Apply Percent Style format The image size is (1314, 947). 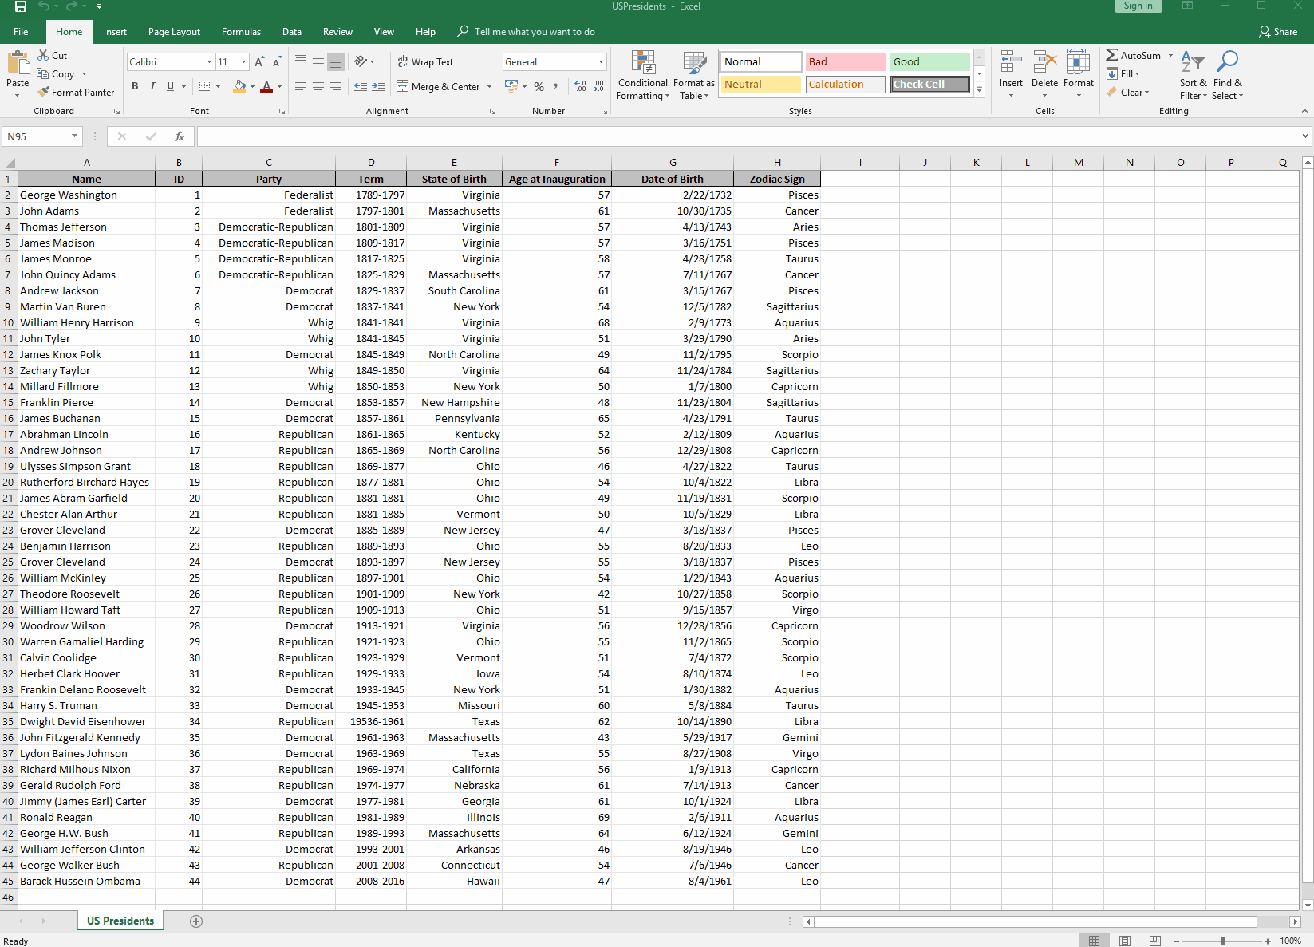tap(539, 86)
